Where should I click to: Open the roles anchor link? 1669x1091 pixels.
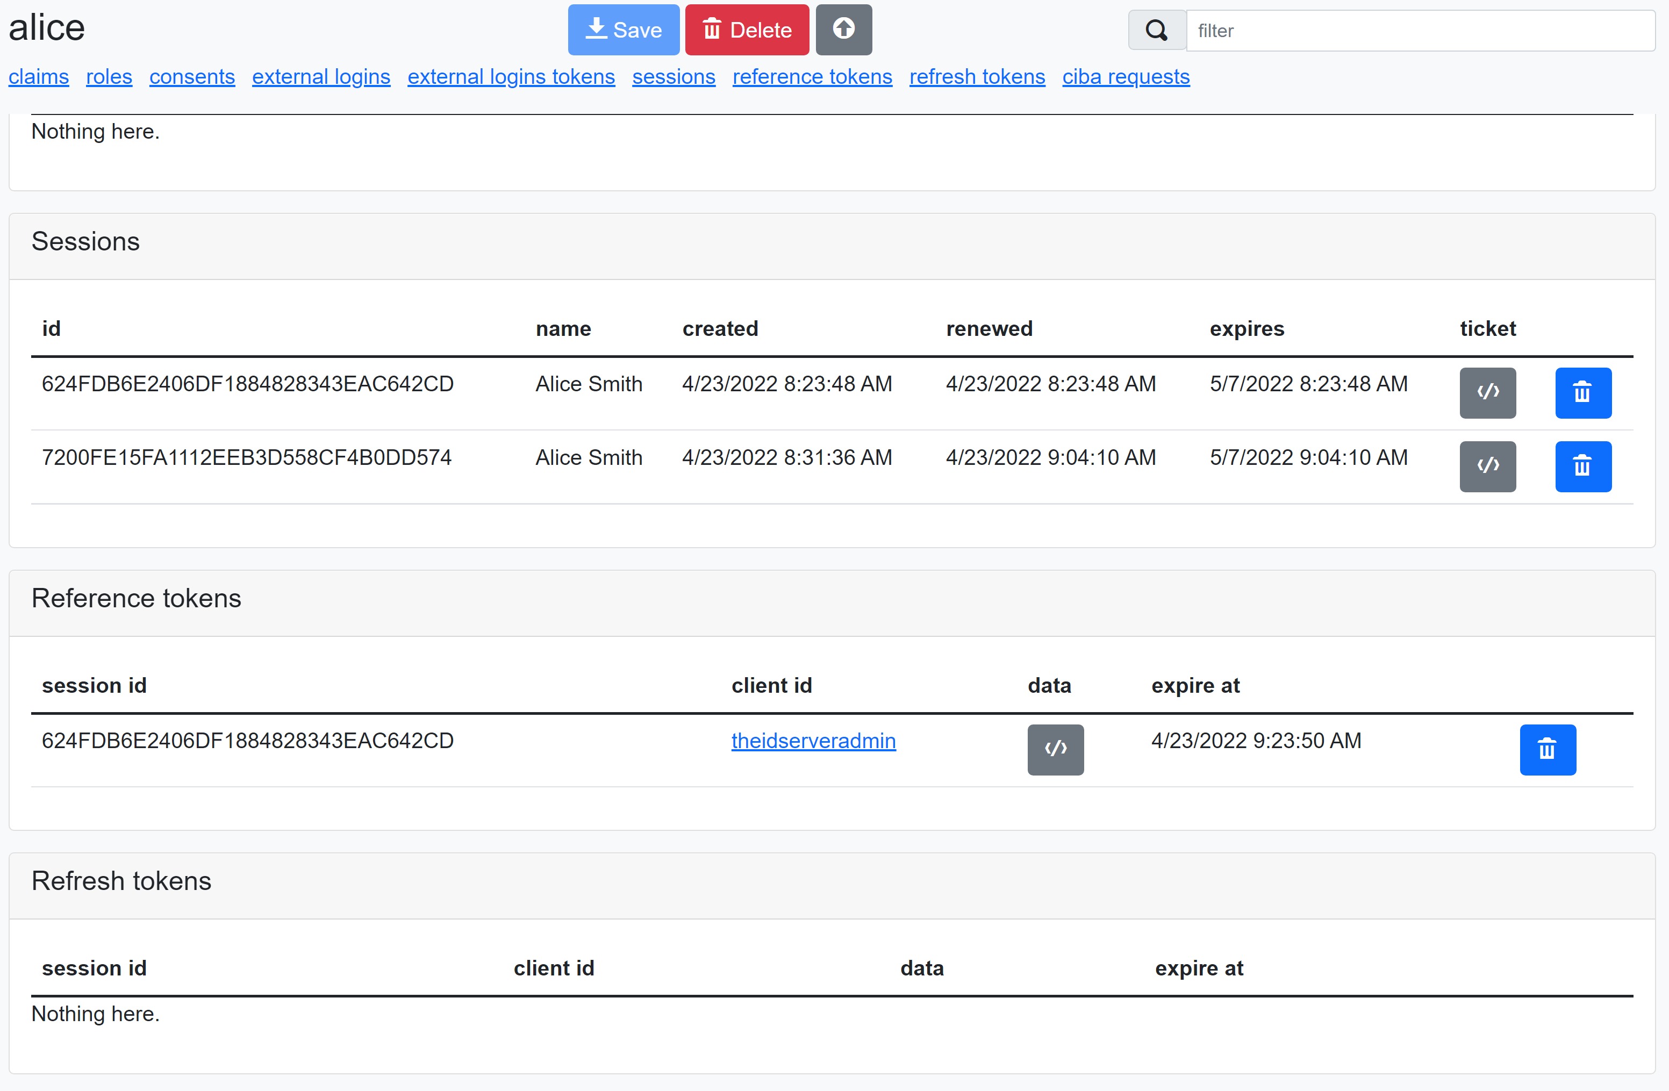(109, 76)
